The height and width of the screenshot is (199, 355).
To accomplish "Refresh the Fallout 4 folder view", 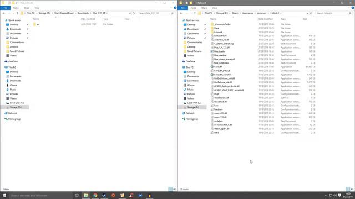I will [311, 13].
